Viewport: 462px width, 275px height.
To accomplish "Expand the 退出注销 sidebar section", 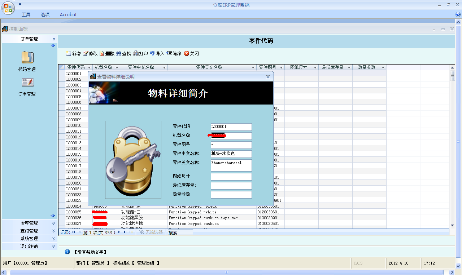I will pos(54,247).
